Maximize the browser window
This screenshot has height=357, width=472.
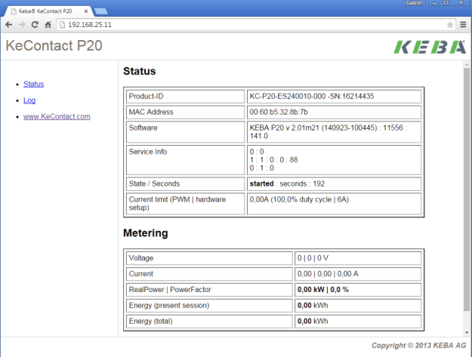(x=446, y=3)
